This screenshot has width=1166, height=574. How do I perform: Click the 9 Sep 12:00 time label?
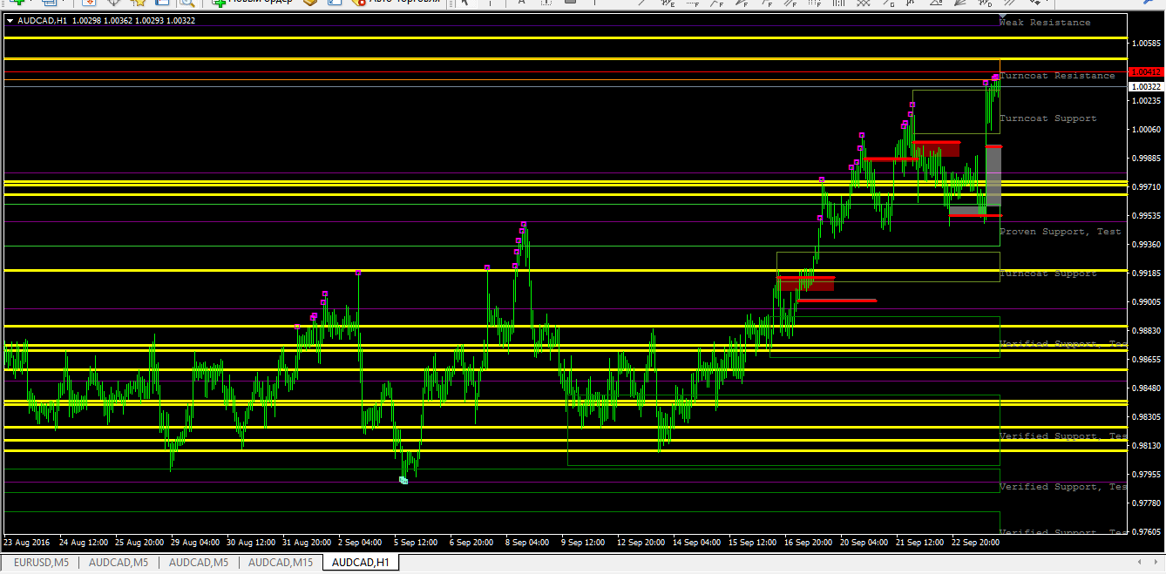coord(583,542)
